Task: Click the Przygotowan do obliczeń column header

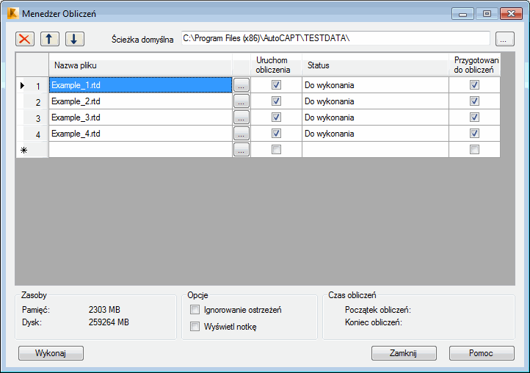Action: click(x=474, y=65)
